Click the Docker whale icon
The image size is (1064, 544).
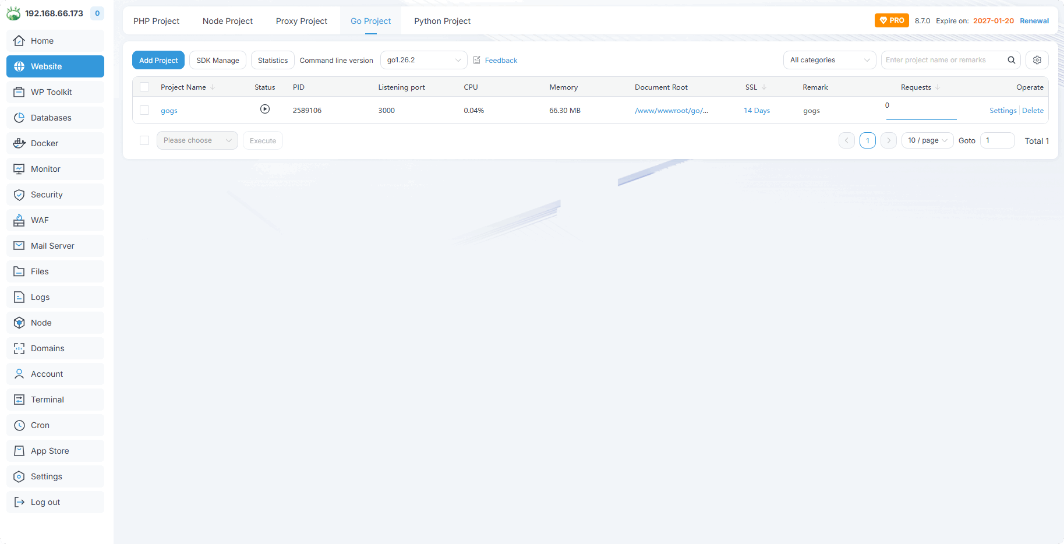[x=19, y=143]
